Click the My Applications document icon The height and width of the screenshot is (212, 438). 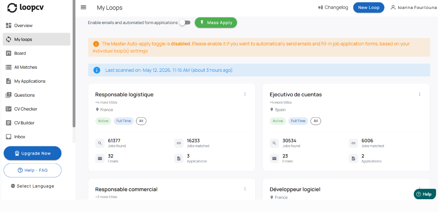(x=9, y=81)
